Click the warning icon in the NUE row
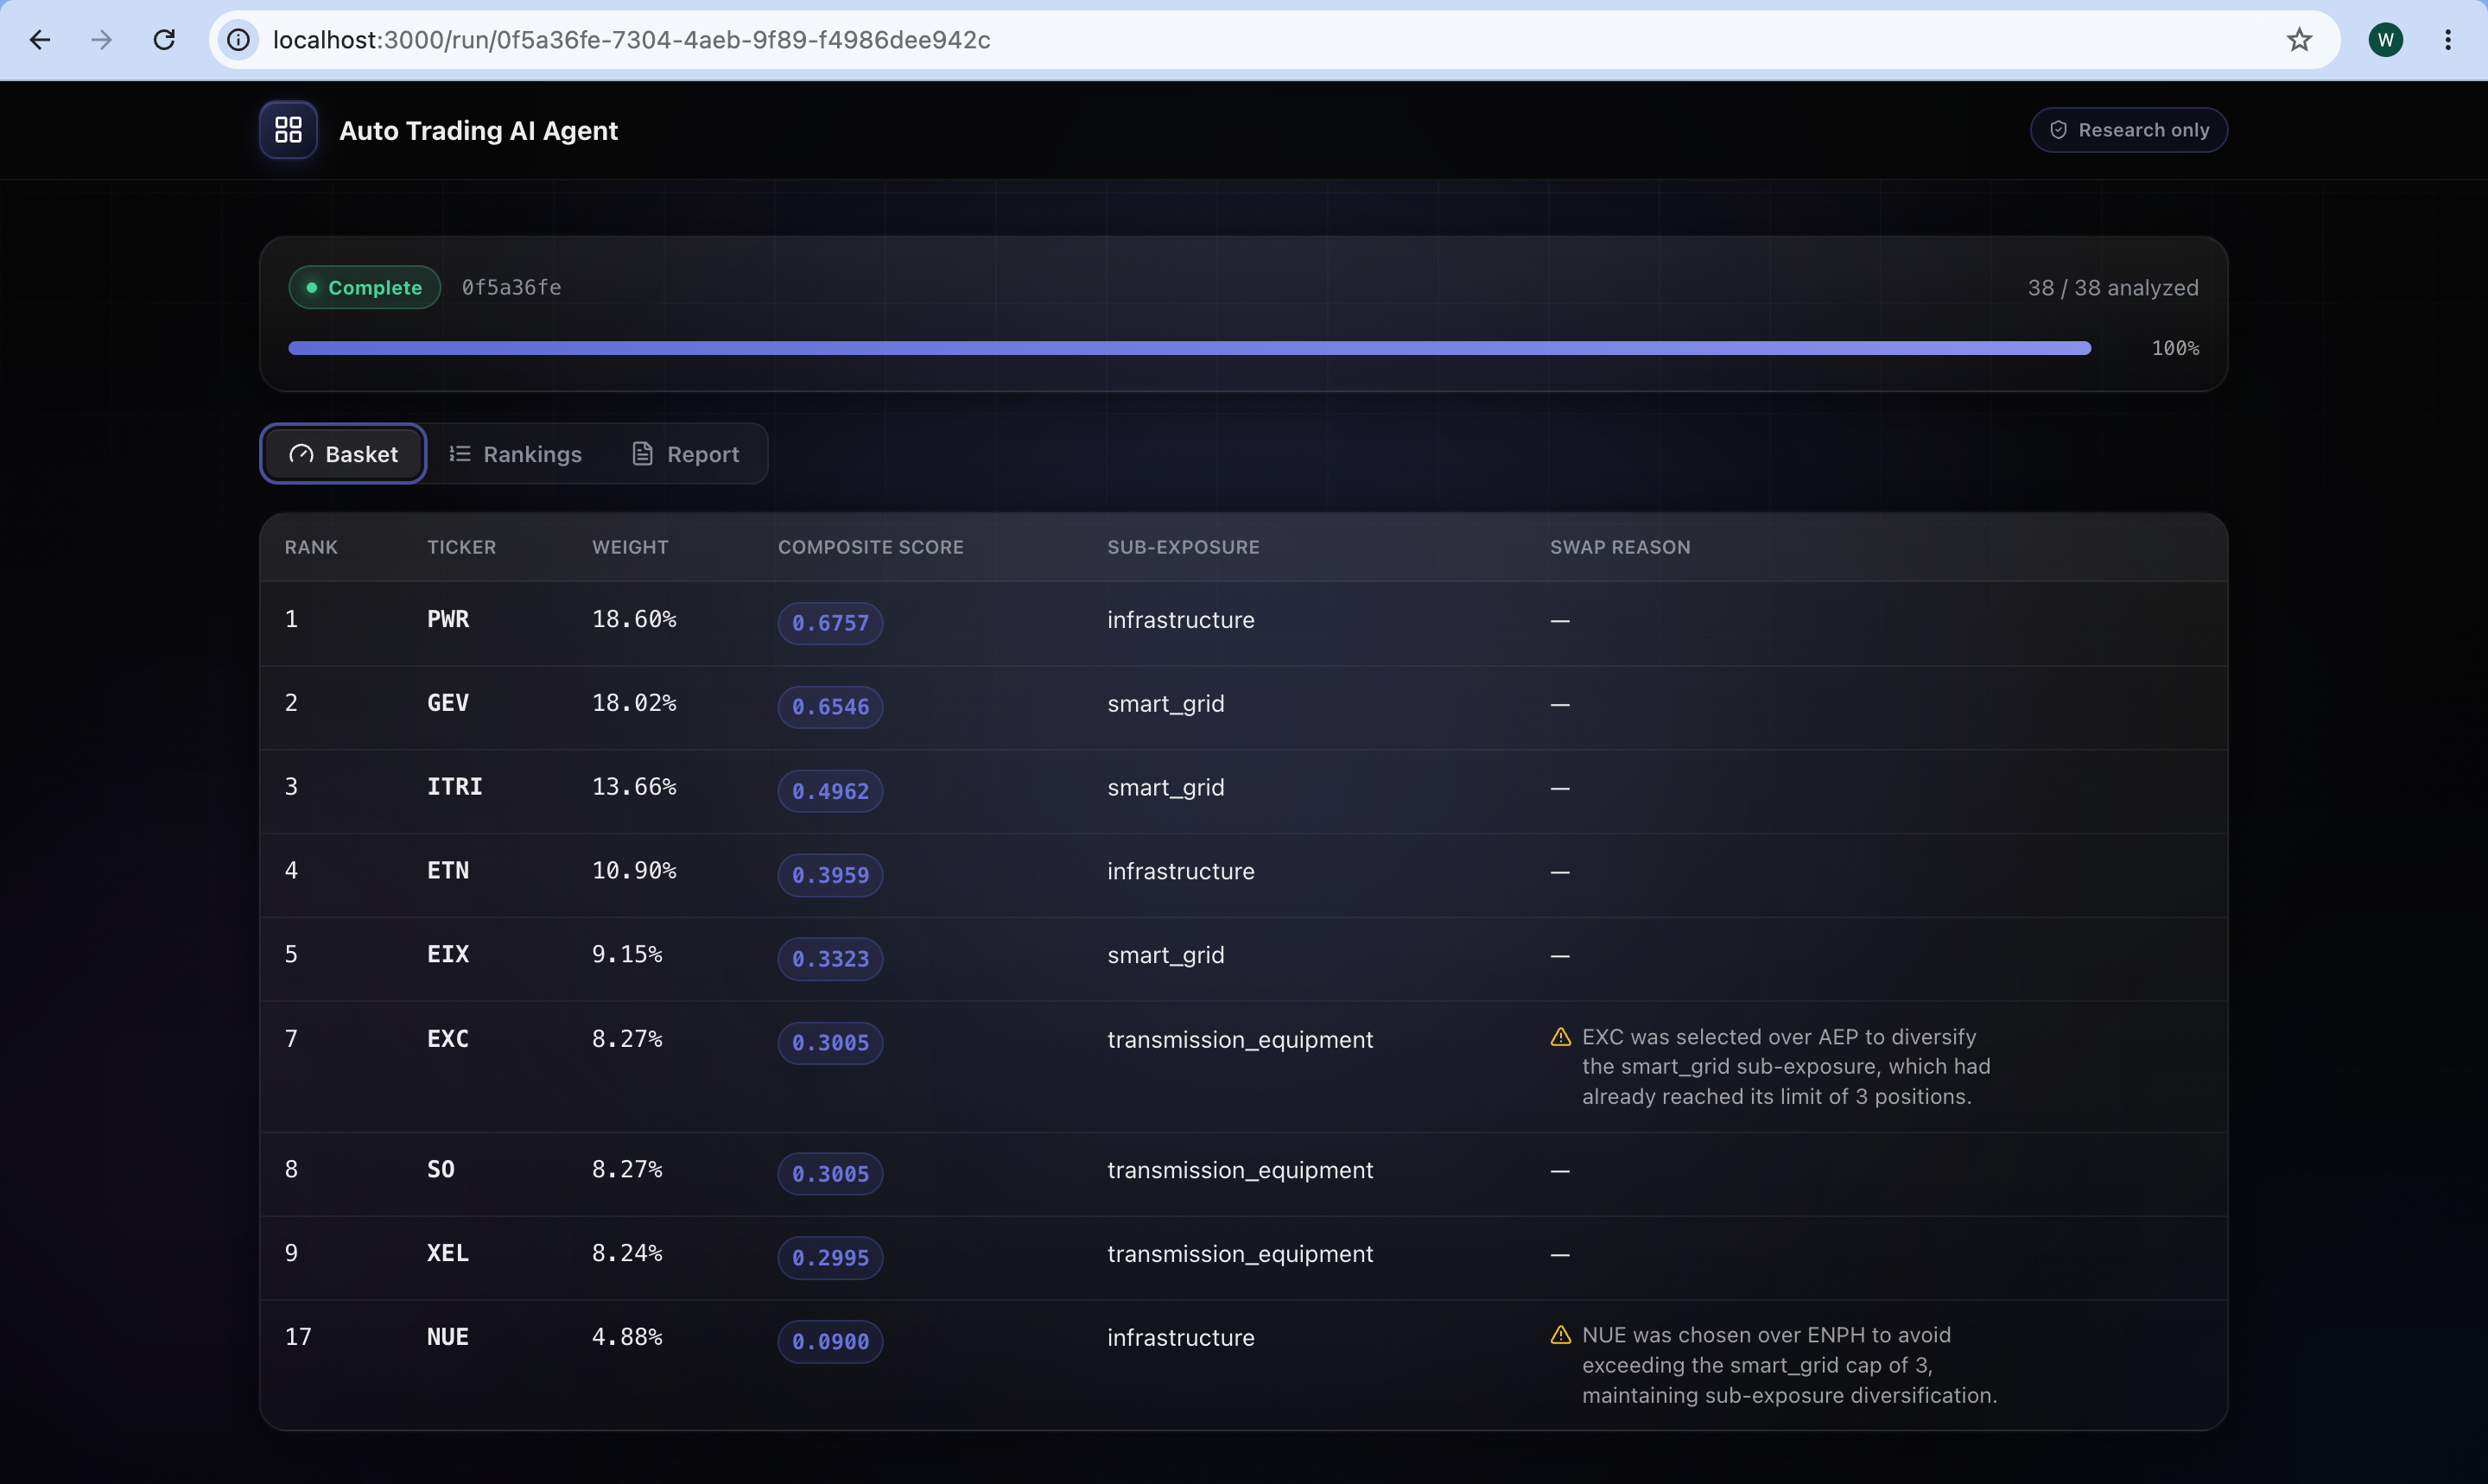The height and width of the screenshot is (1484, 2488). tap(1560, 1335)
